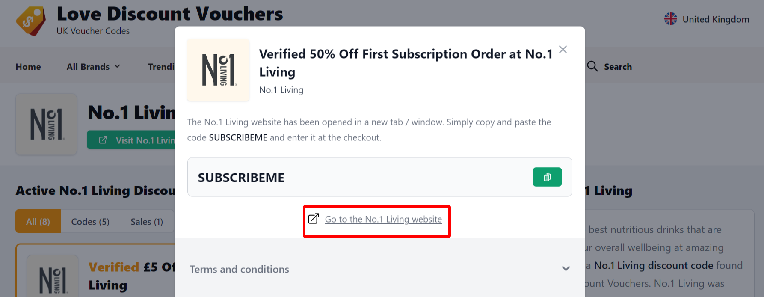Switch to the Sales (1) tab
This screenshot has height=297, width=764.
(x=147, y=221)
